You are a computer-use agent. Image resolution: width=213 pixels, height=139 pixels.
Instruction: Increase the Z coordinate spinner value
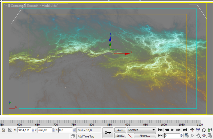point(74,129)
